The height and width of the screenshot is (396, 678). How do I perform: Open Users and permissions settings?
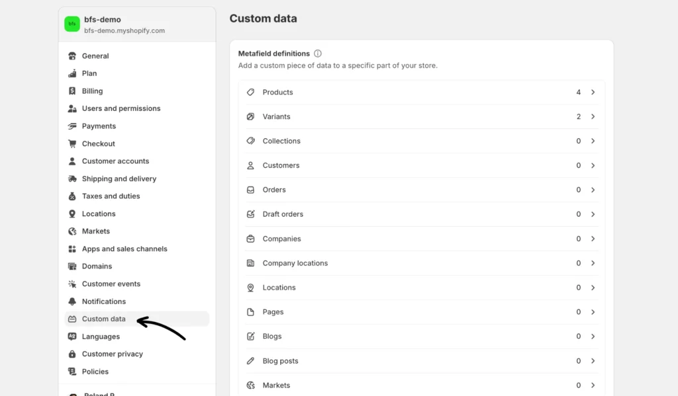pyautogui.click(x=121, y=108)
